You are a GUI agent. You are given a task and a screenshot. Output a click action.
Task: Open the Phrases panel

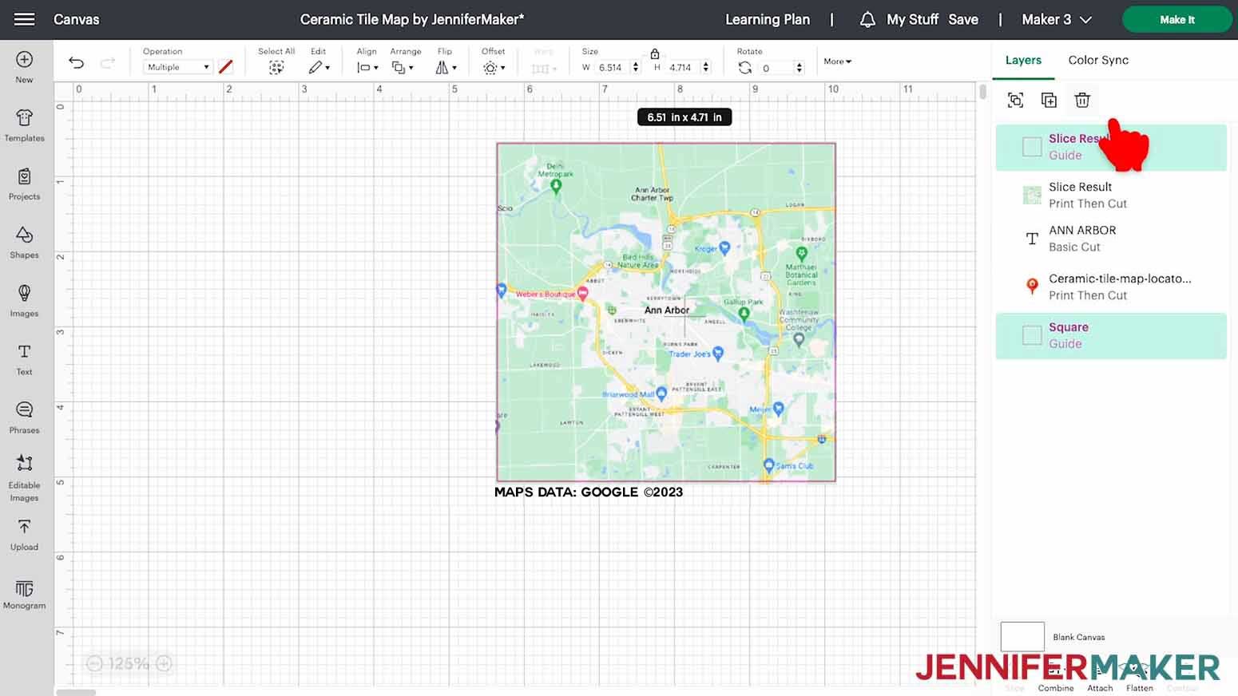[24, 417]
